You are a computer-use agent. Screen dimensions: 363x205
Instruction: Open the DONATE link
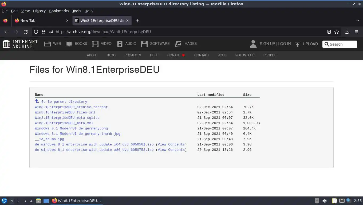point(176,55)
